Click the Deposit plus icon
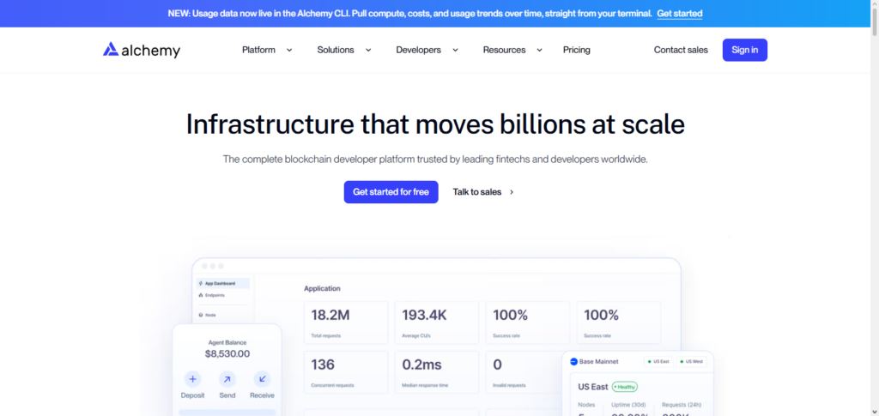The height and width of the screenshot is (416, 879). (192, 379)
